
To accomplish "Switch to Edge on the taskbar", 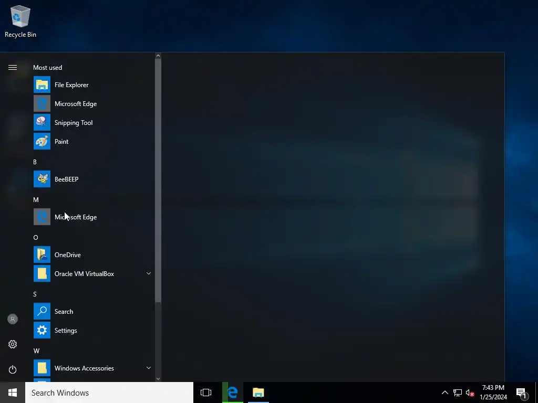I will coord(233,393).
